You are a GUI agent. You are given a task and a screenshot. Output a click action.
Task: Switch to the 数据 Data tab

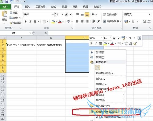[x=64, y=7]
